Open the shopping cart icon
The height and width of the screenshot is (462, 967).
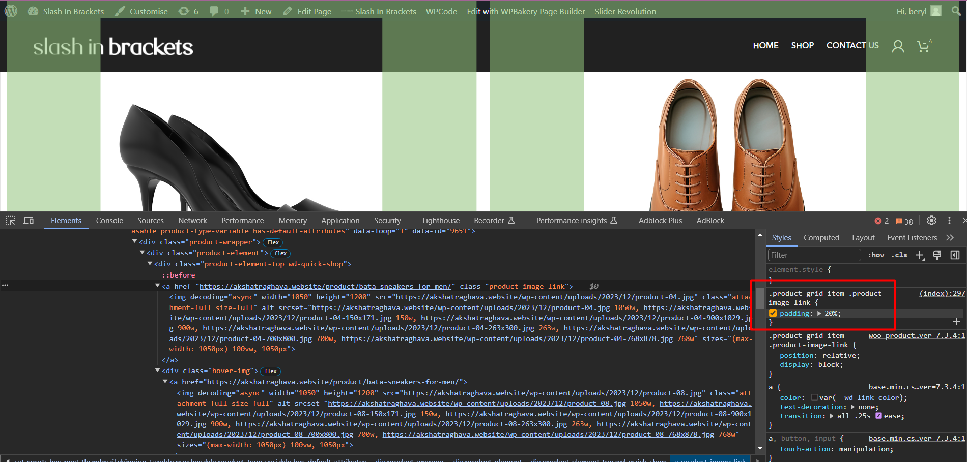[924, 46]
